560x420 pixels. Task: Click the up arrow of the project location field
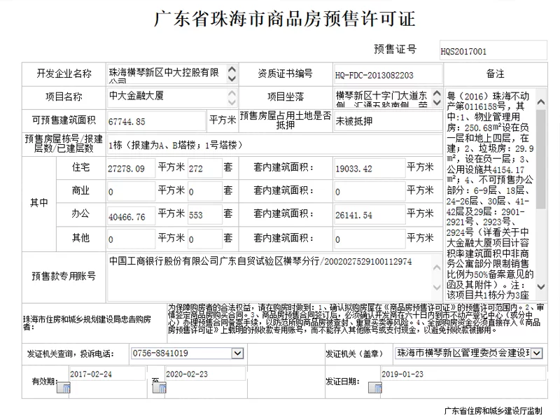coord(437,93)
